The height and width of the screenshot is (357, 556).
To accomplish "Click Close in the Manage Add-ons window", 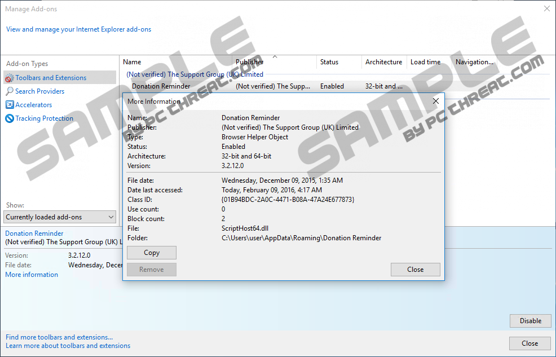I will pyautogui.click(x=529, y=343).
